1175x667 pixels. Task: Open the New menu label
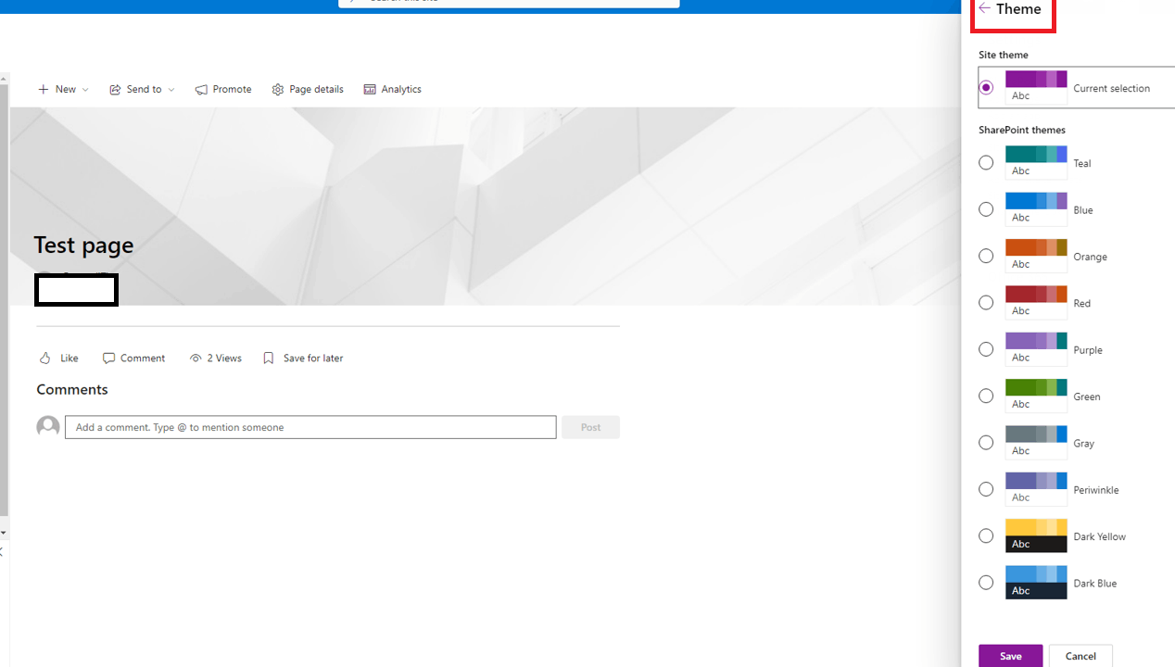[66, 89]
